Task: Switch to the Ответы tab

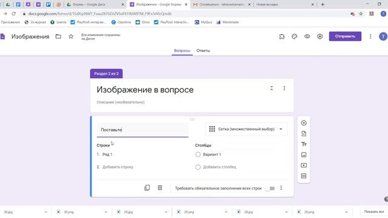Action: (203, 51)
